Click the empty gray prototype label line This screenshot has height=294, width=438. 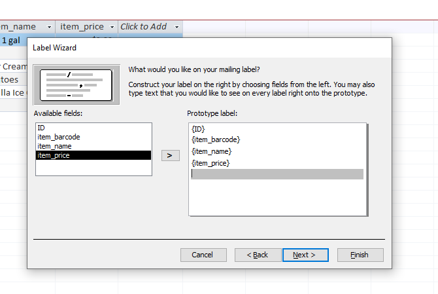pos(277,174)
